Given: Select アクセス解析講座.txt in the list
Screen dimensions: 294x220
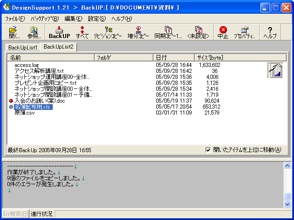Looking at the screenshot, I should coord(39,71).
